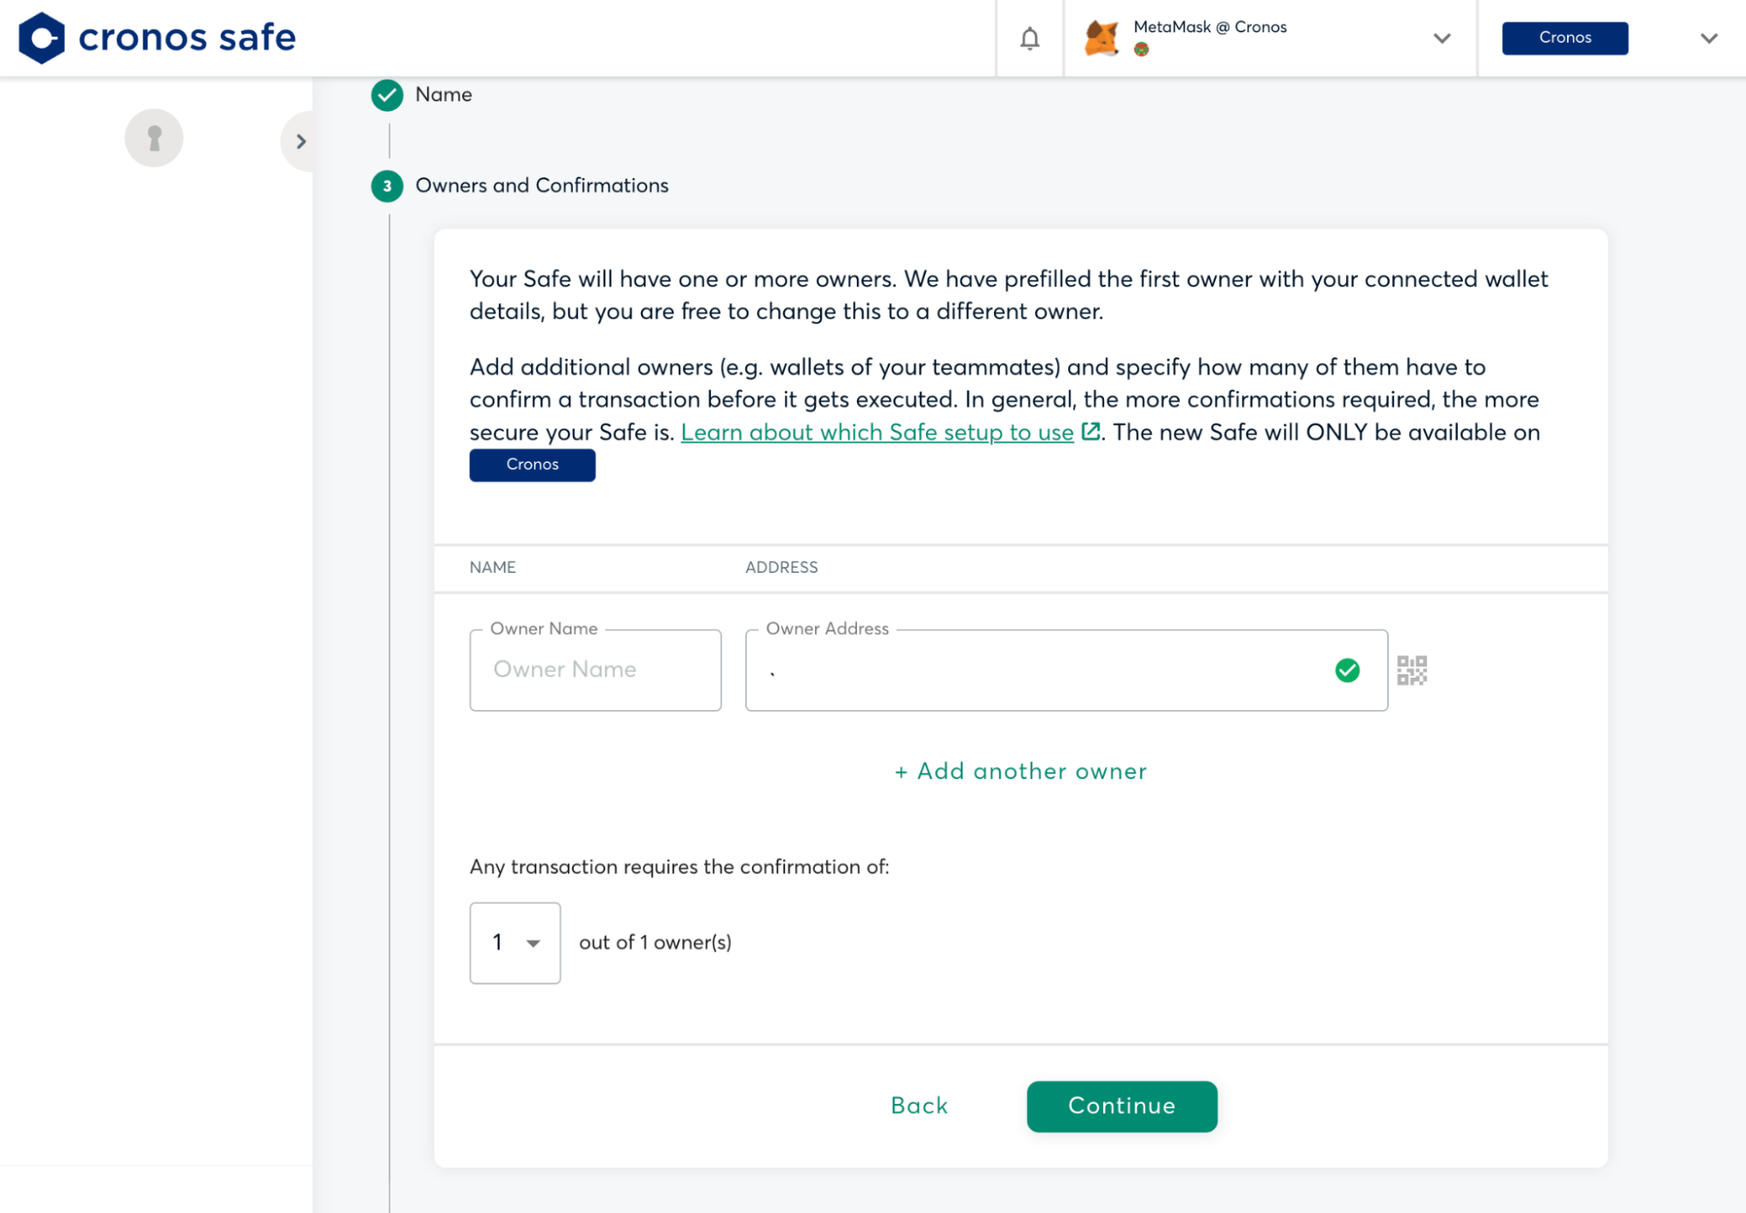
Task: Click the Back button
Action: coord(919,1106)
